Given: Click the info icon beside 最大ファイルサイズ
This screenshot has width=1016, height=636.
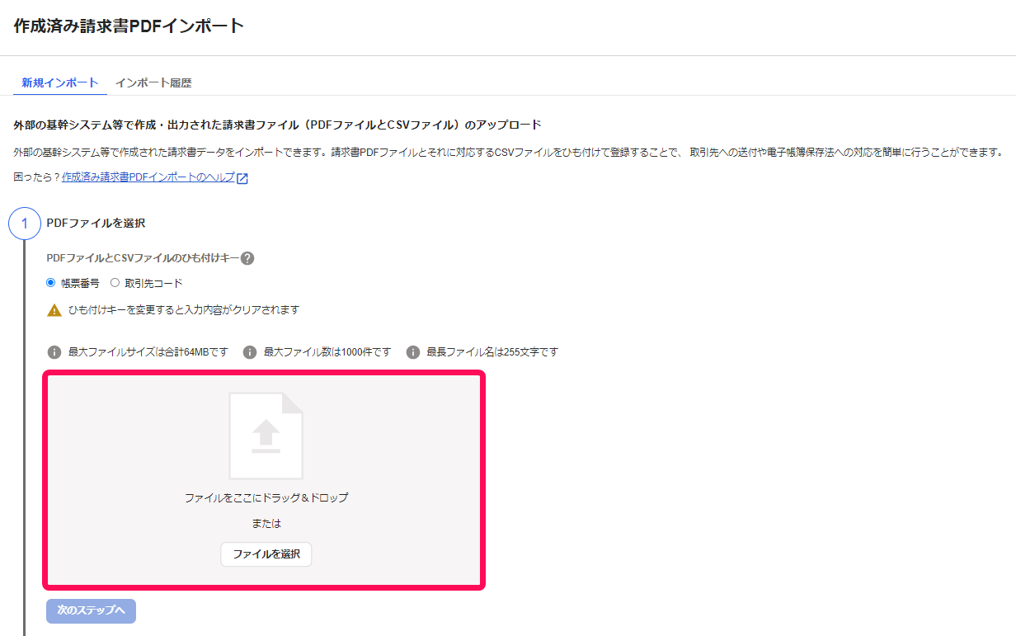Looking at the screenshot, I should click(x=54, y=352).
